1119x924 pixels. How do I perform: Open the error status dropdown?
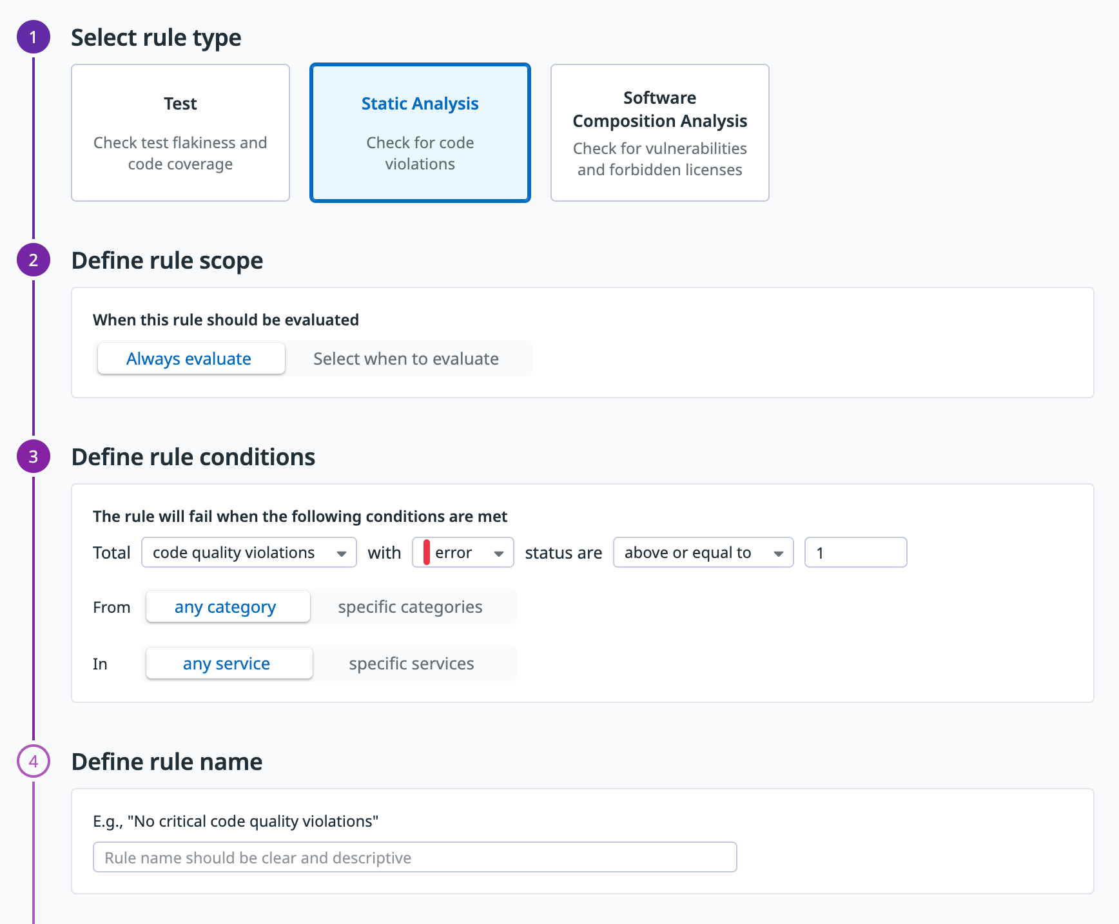(462, 553)
